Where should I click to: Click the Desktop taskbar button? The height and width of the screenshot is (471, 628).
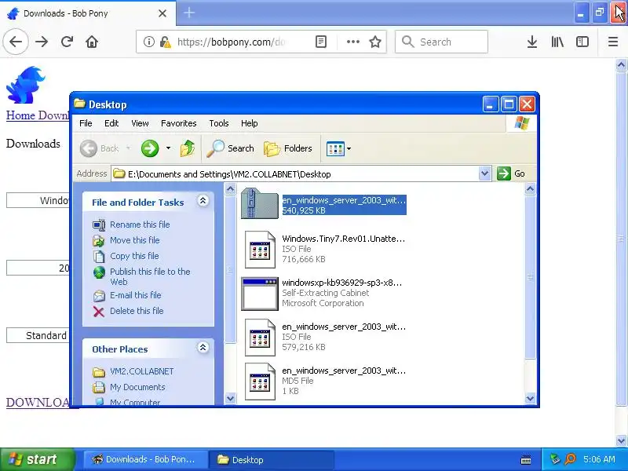pyautogui.click(x=271, y=459)
